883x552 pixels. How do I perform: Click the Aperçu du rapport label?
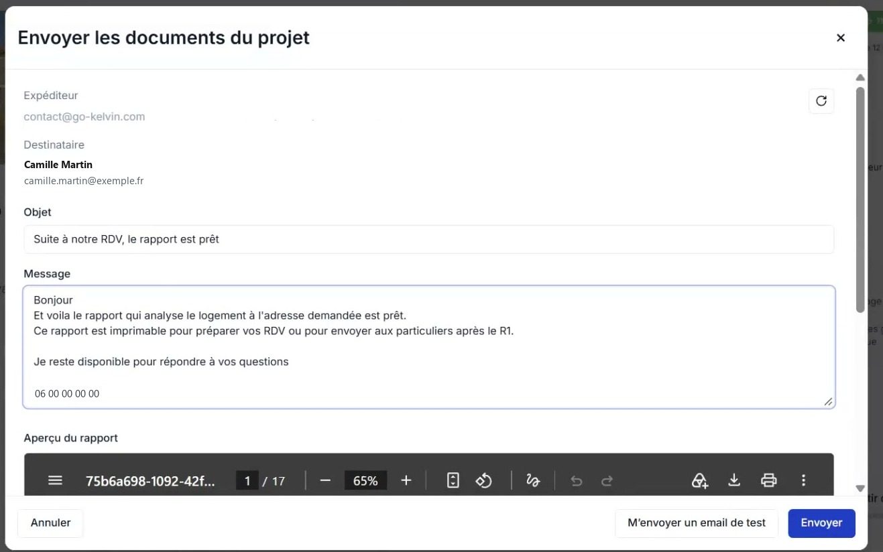[x=70, y=438]
